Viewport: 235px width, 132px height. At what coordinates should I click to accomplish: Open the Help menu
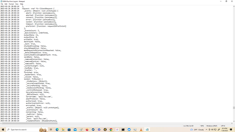(x=21, y=4)
